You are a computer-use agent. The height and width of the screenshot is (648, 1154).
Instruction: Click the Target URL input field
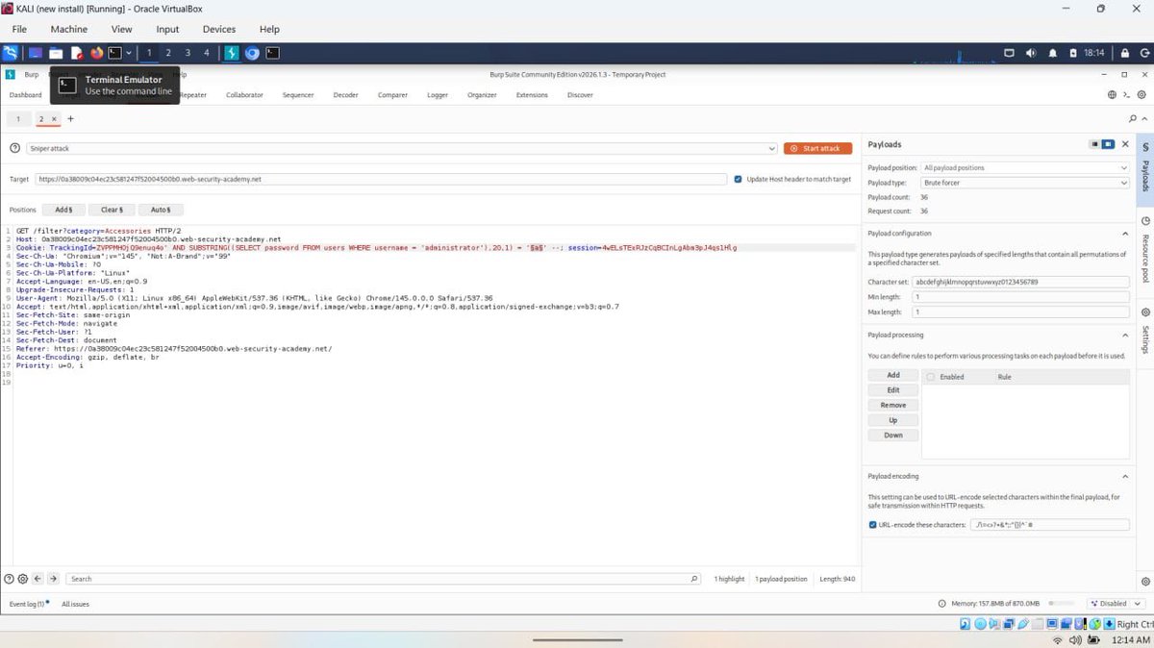(380, 179)
